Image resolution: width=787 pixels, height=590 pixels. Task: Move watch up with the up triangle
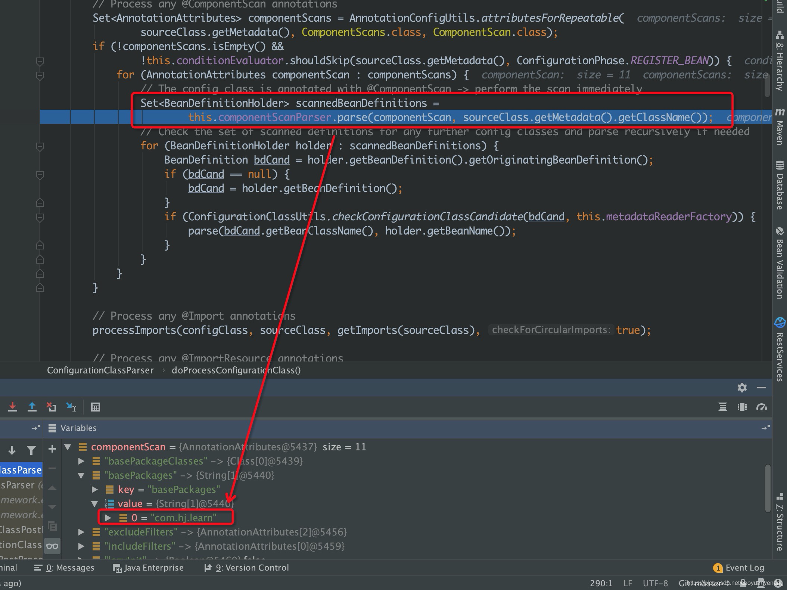coord(52,488)
